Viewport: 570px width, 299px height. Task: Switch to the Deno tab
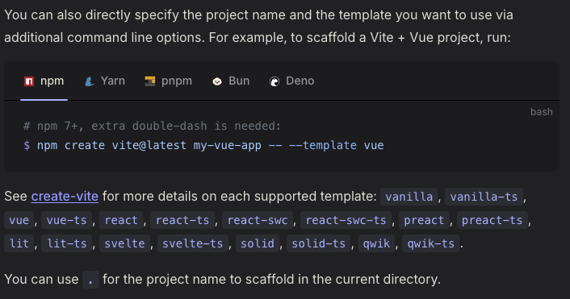pyautogui.click(x=300, y=81)
